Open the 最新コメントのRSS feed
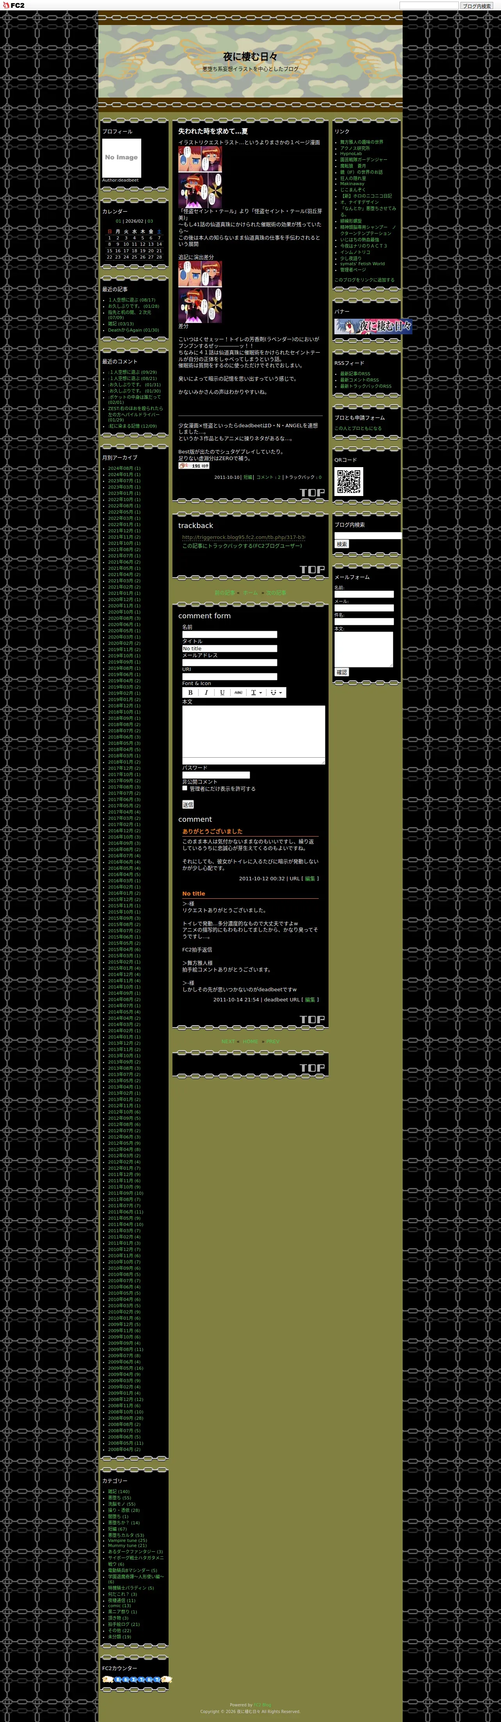501x1722 pixels. point(359,380)
